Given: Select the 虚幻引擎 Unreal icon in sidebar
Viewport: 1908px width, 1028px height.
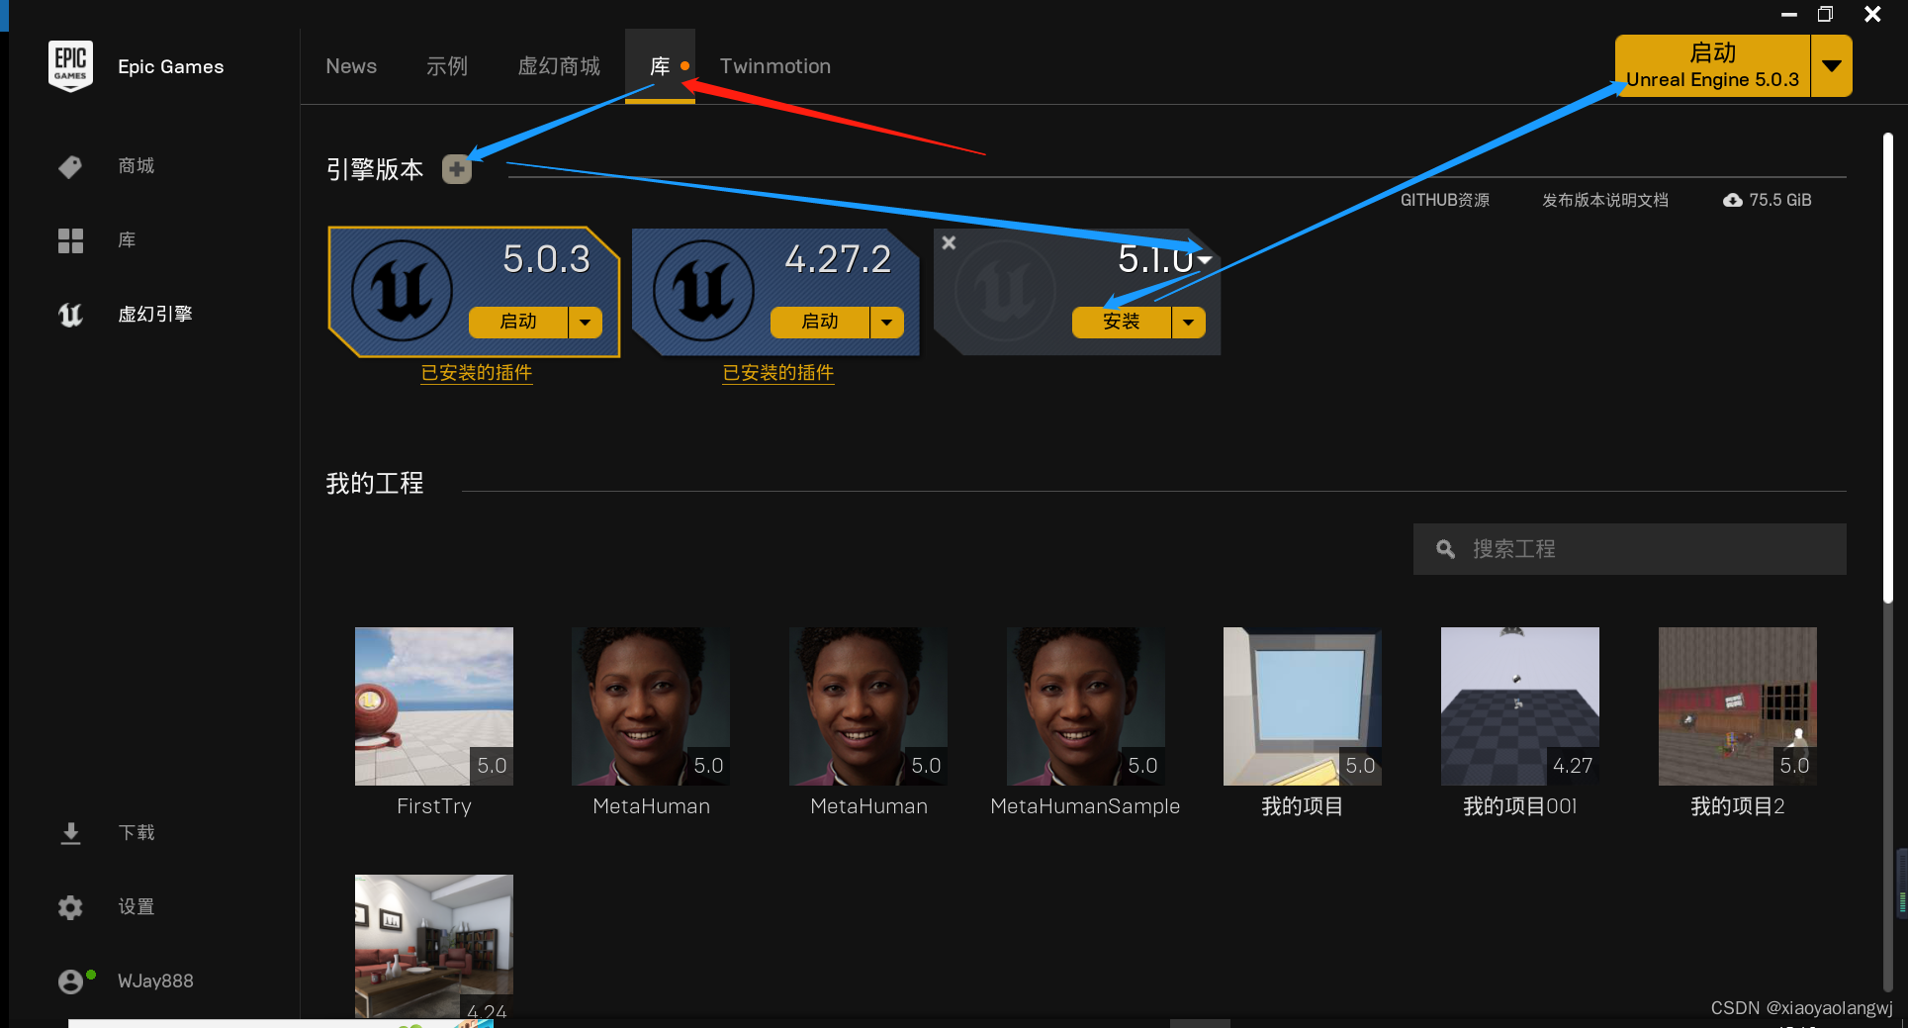Looking at the screenshot, I should 70,315.
